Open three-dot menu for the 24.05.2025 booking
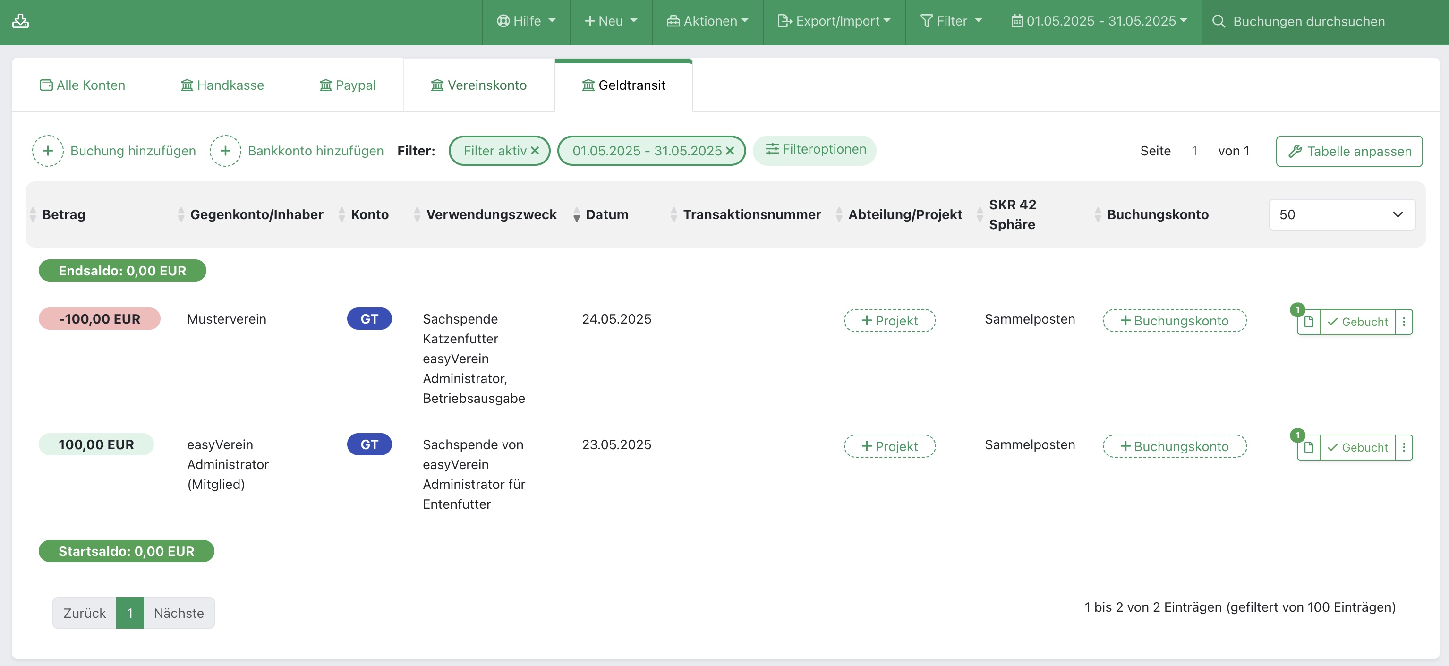This screenshot has height=666, width=1449. pos(1404,322)
